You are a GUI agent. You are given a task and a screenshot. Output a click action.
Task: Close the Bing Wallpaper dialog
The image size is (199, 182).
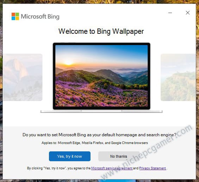click(188, 13)
